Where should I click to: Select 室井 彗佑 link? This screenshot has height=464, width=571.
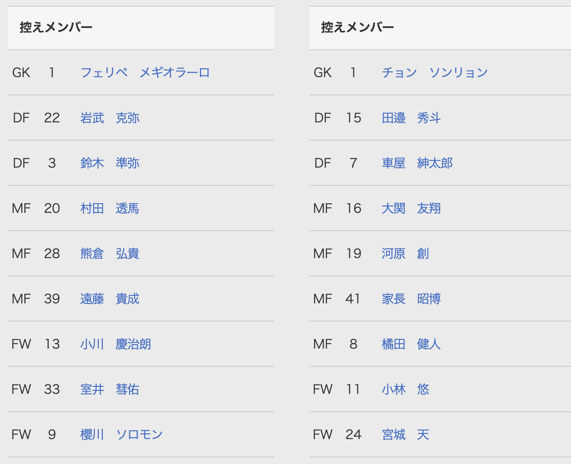pos(110,389)
